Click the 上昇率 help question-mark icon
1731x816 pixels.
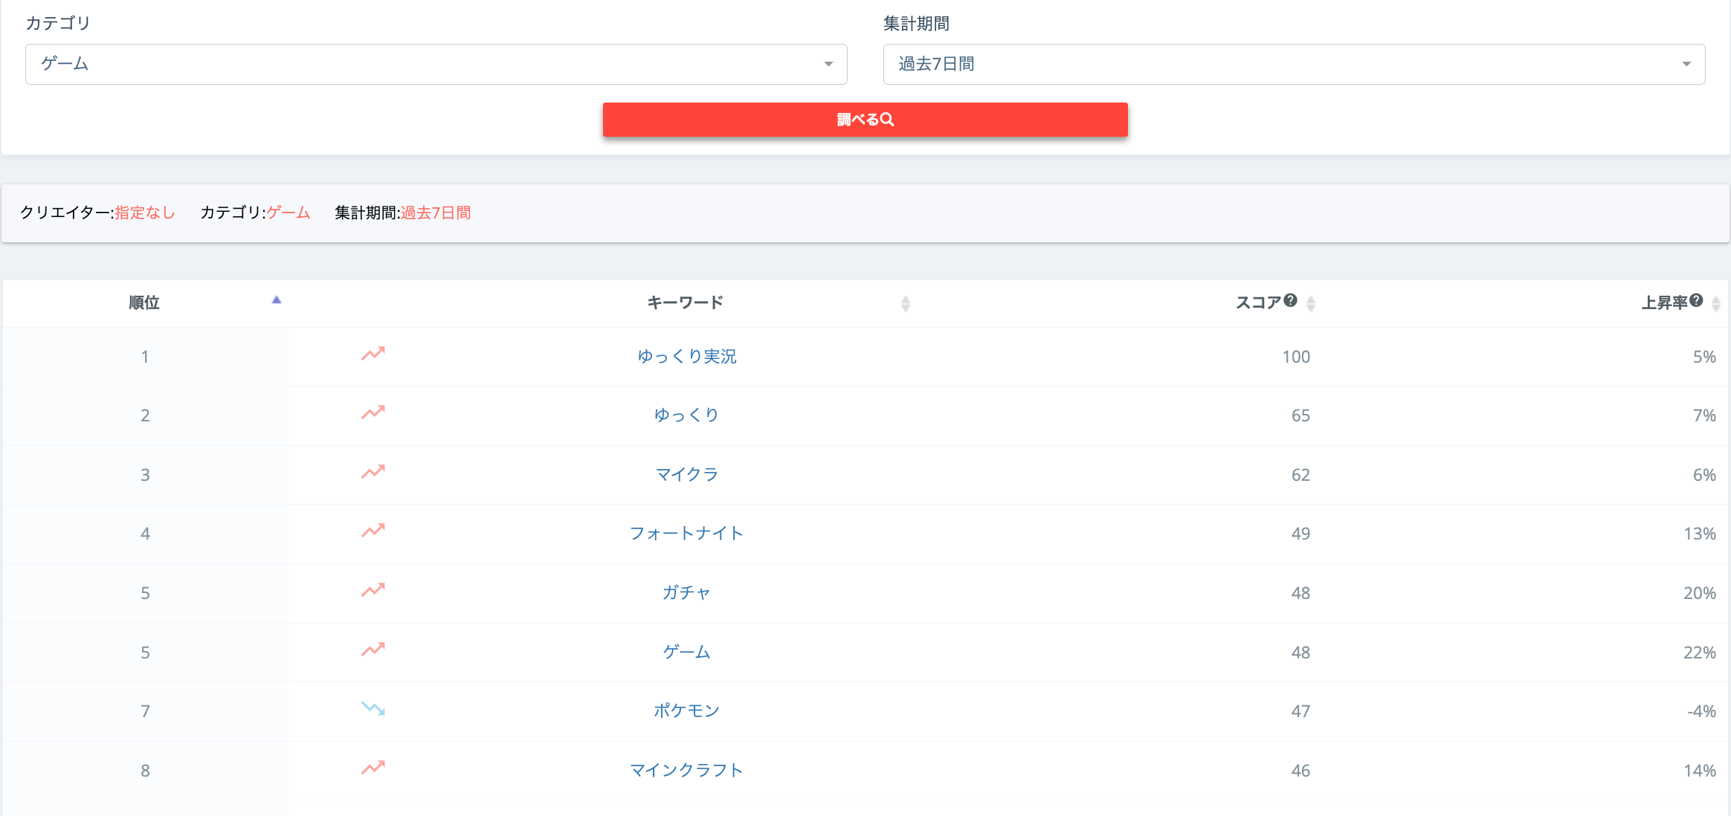1696,300
